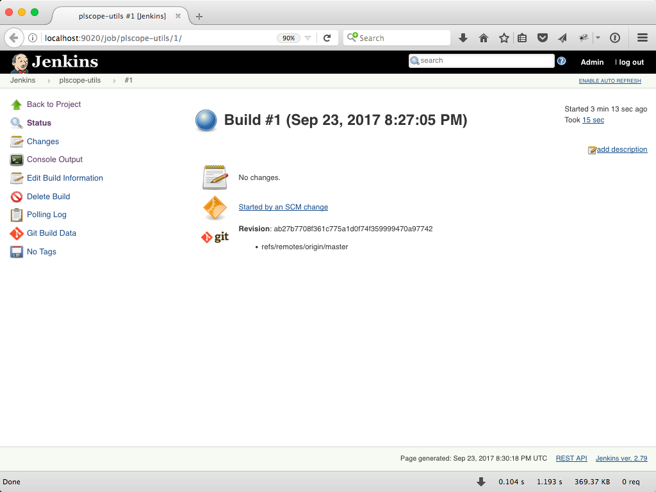Expand the bug extension dropdown arrow
Viewport: 656px width, 492px height.
pyautogui.click(x=598, y=38)
